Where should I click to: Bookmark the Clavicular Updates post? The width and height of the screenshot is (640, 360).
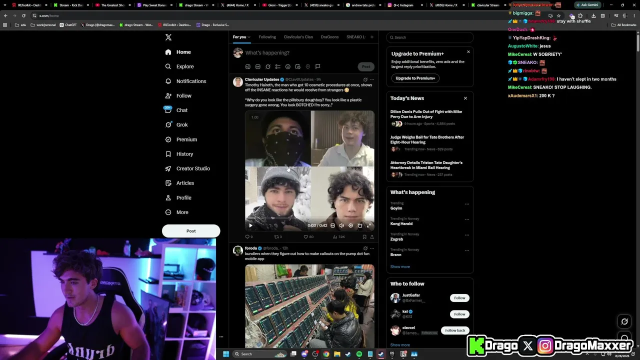[x=364, y=237]
